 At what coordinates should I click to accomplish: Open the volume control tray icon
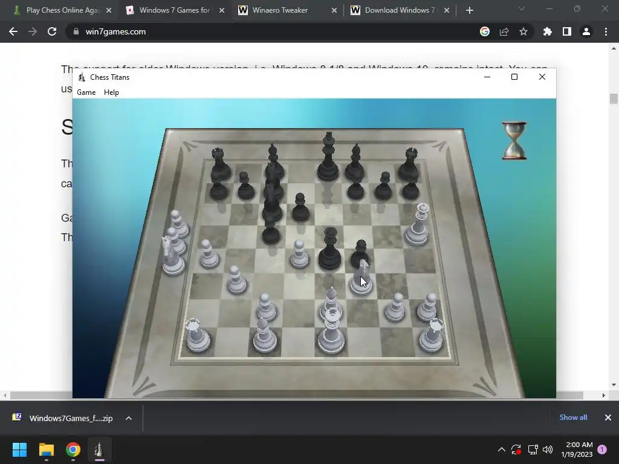[548, 449]
